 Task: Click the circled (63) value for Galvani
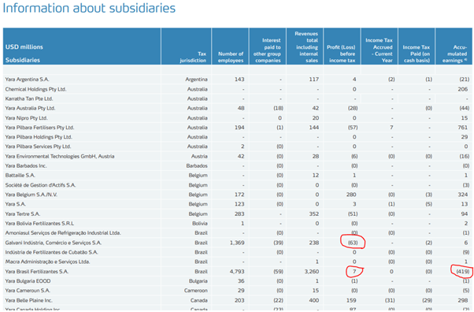point(353,243)
